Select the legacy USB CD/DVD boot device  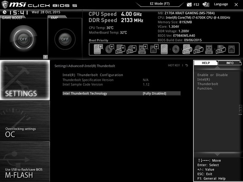(x=198, y=49)
